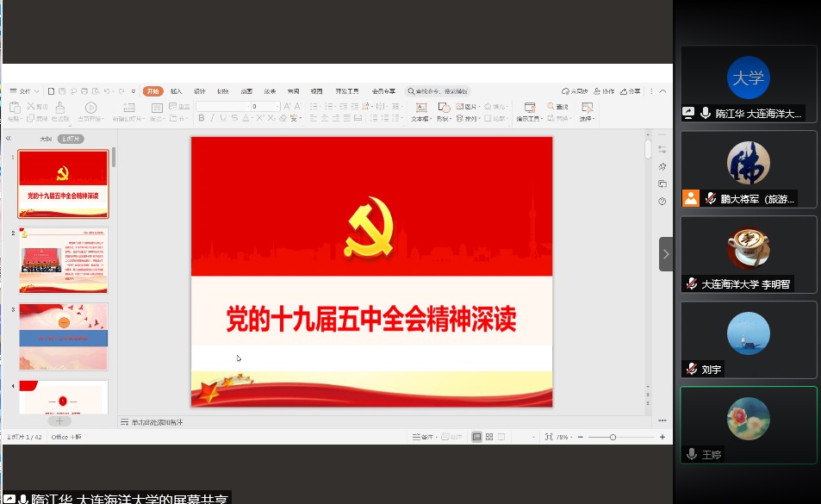Start slideshow from current slide (当页开始)
This screenshot has height=504, width=821.
click(90, 111)
